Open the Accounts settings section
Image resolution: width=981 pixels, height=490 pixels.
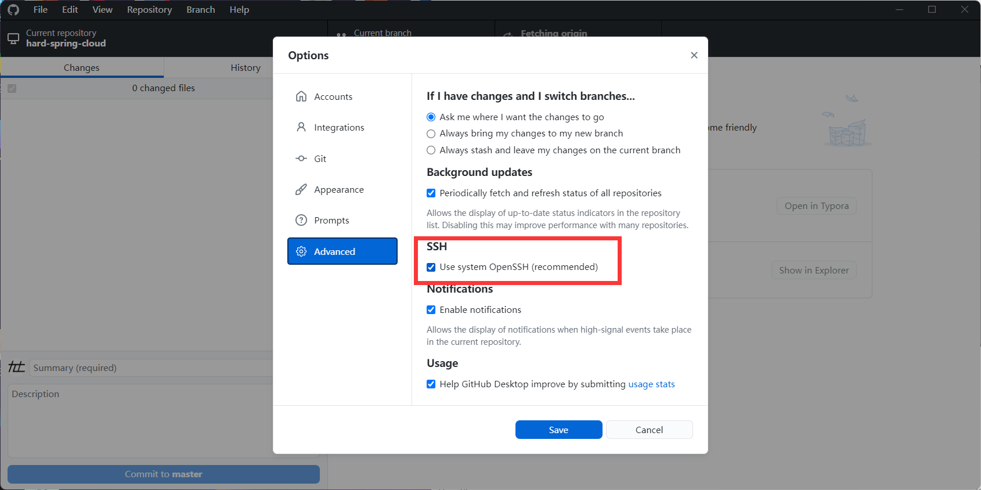[342, 96]
